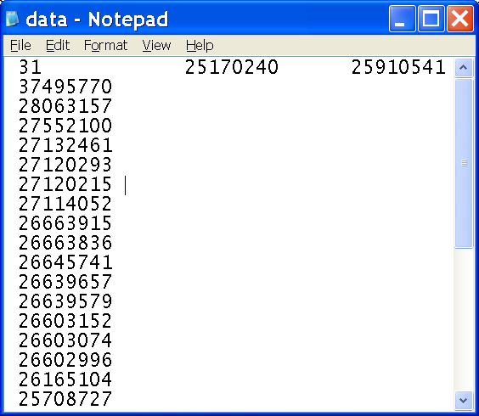Close the data Notepad window
This screenshot has height=416, width=479.
point(460,19)
